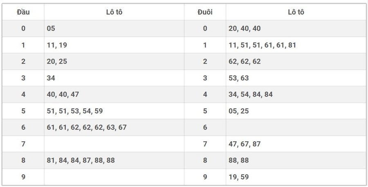Select the "40, 40, 47" cell
Screen dimensions: 368x187
pyautogui.click(x=63, y=95)
